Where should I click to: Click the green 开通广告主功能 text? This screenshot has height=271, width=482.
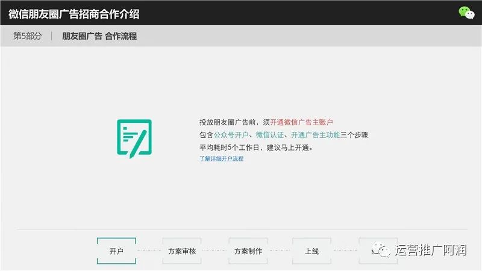(x=315, y=135)
